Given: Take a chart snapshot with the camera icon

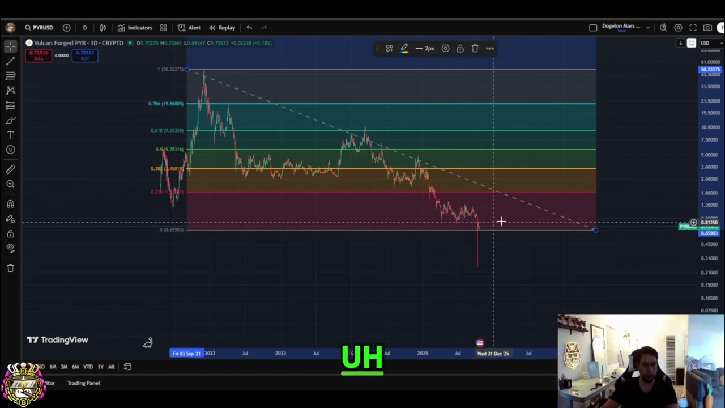Looking at the screenshot, I should (x=707, y=28).
